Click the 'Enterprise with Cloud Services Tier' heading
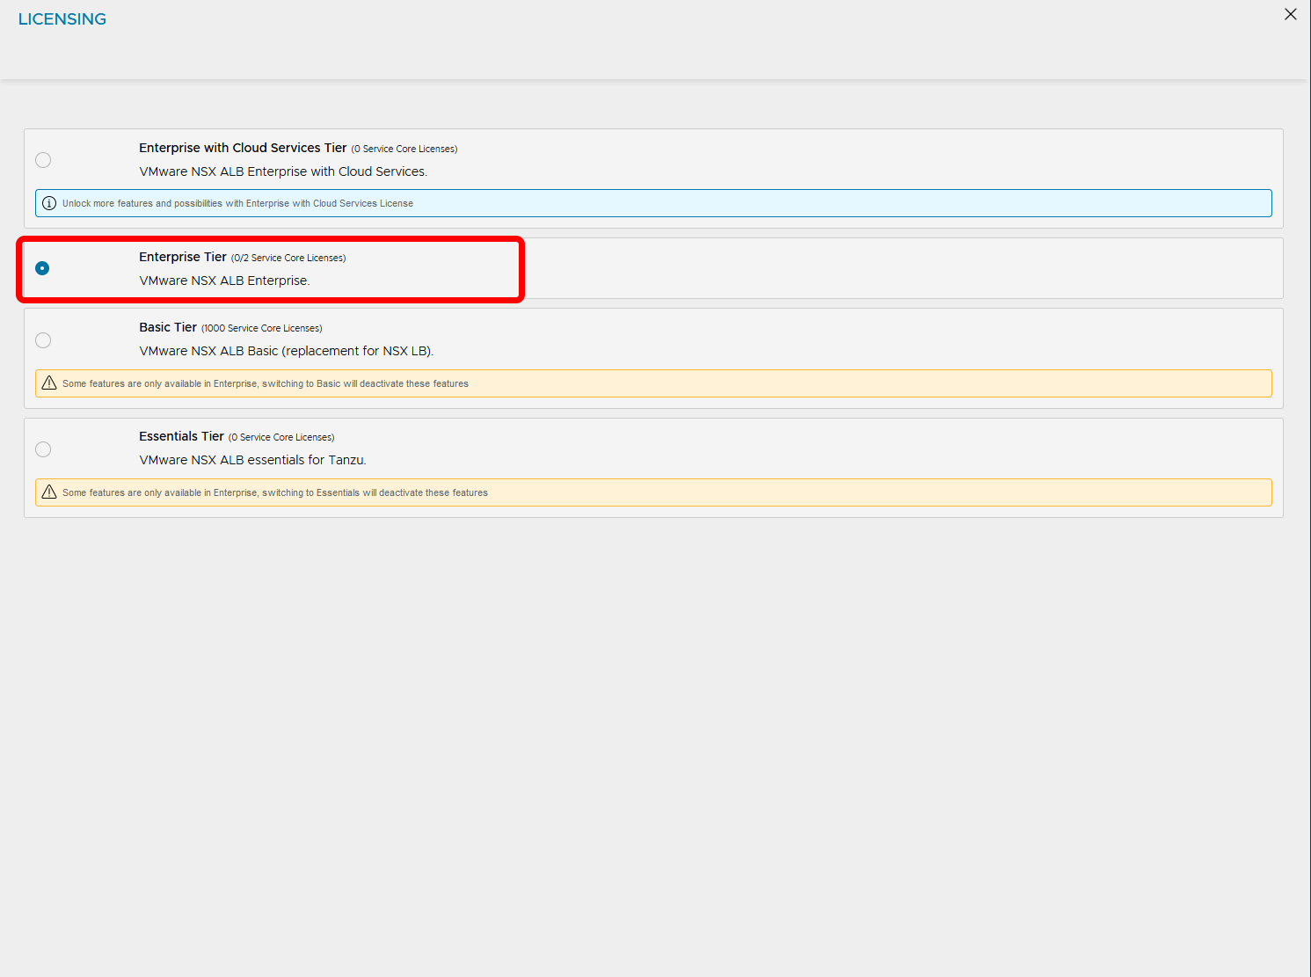Viewport: 1311px width, 977px height. [x=243, y=148]
